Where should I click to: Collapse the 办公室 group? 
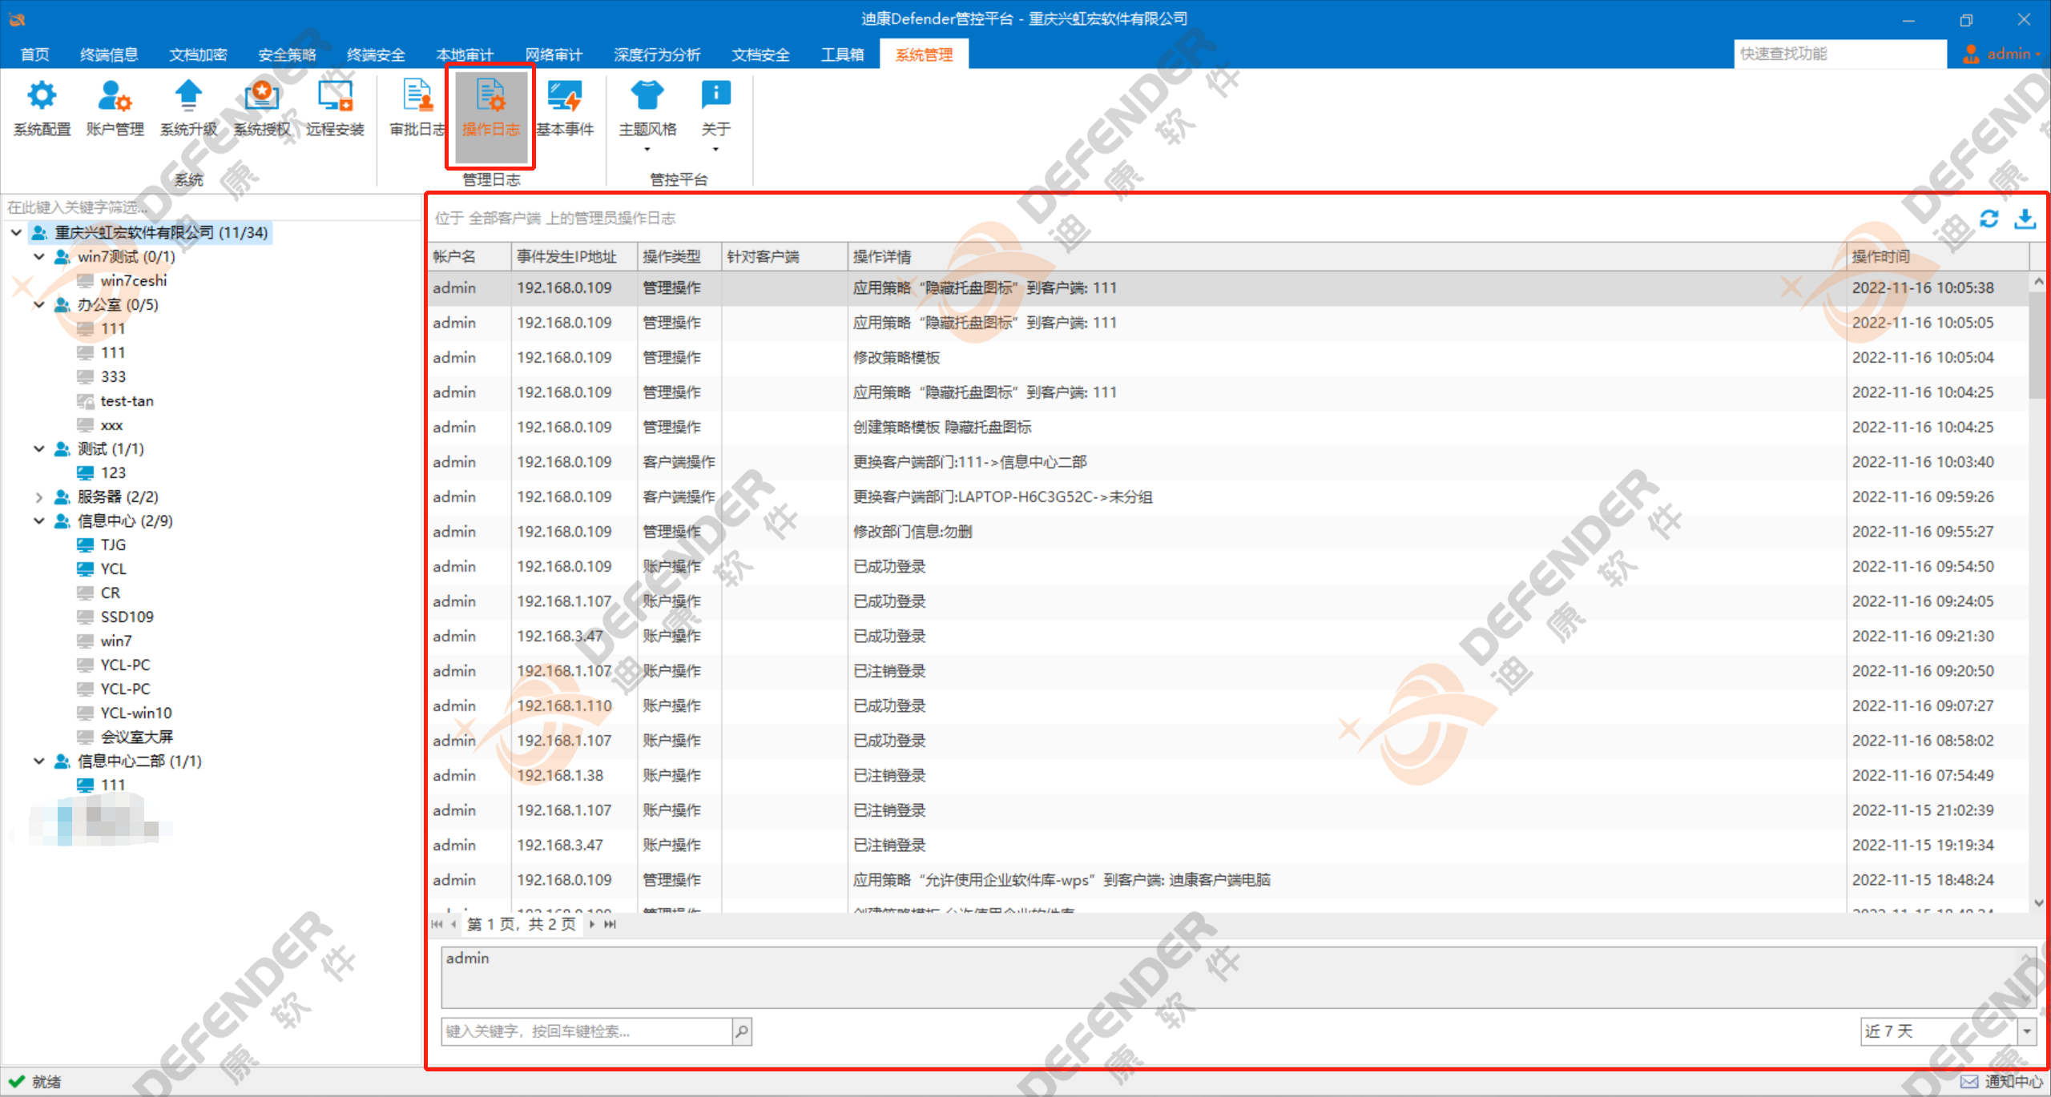38,304
